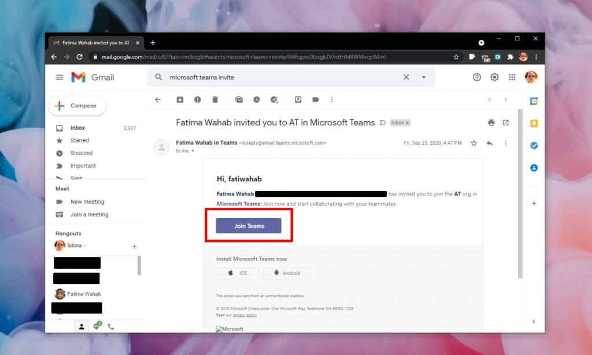
Task: Open search options with the dropdown arrow
Action: tap(424, 77)
